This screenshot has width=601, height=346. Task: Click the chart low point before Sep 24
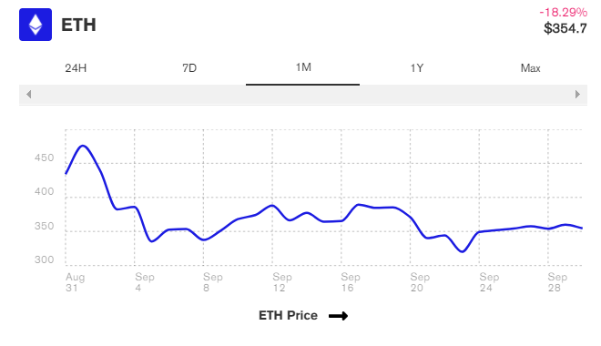point(463,251)
